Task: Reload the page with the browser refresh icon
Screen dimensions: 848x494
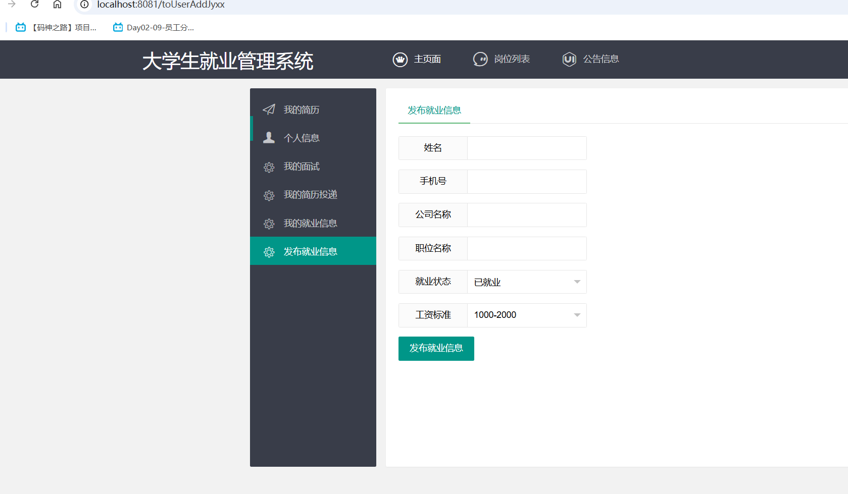Action: tap(34, 5)
